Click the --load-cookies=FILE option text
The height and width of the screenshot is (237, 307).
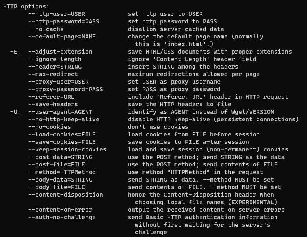click(62, 134)
